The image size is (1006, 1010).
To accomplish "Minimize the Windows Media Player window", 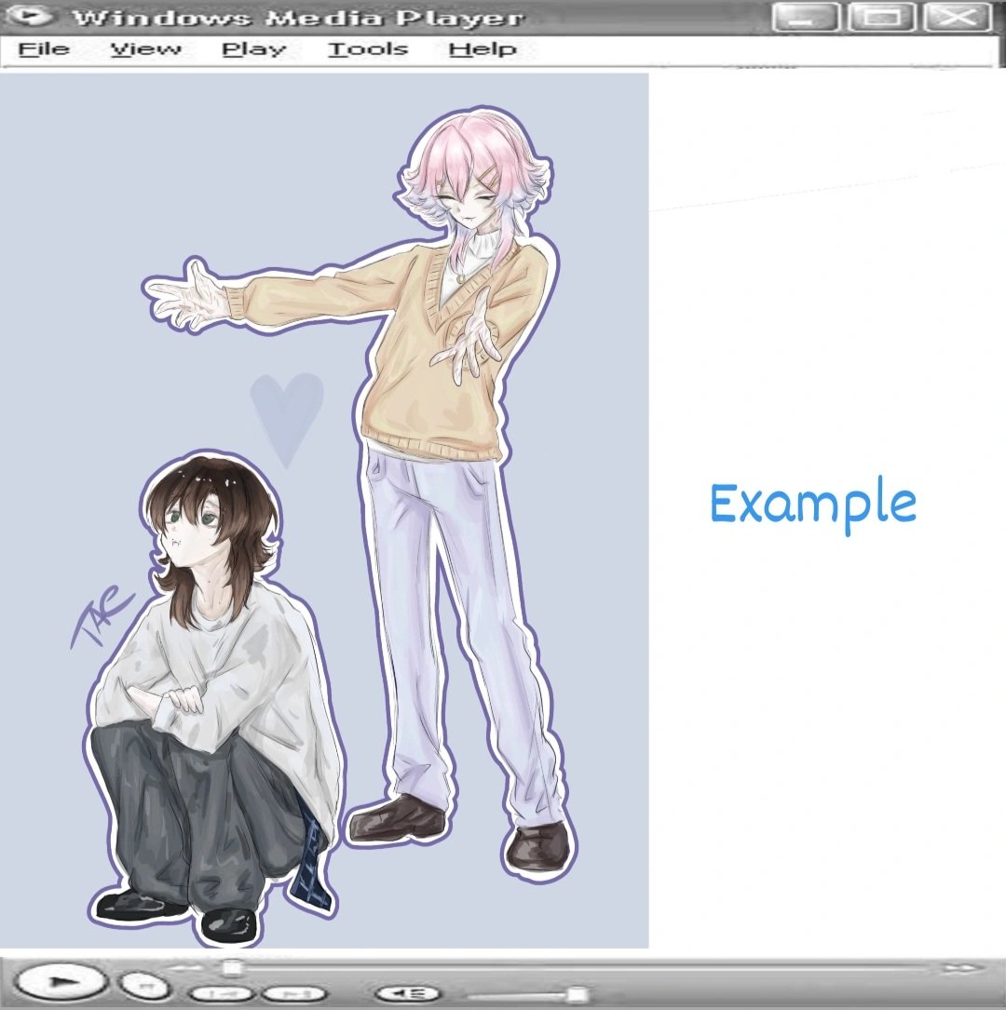I will (807, 17).
